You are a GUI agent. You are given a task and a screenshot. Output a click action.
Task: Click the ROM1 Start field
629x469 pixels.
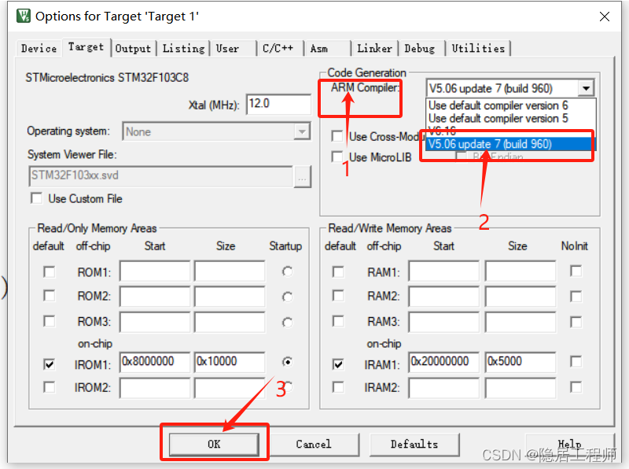pyautogui.click(x=155, y=271)
